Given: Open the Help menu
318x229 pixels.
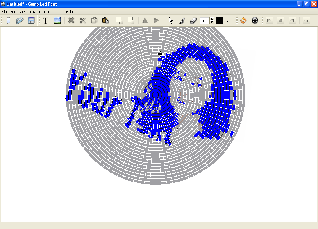Looking at the screenshot, I should point(69,12).
